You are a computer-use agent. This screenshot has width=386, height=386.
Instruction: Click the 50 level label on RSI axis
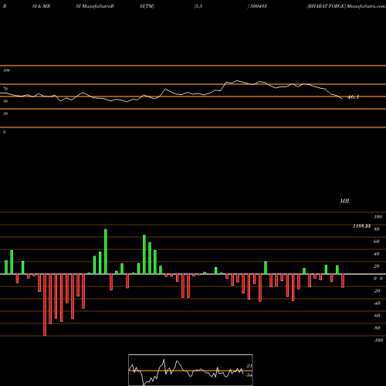point(5,101)
